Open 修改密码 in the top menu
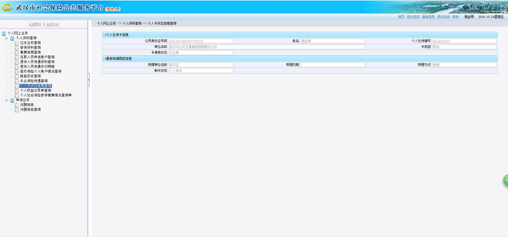Image resolution: width=508 pixels, height=237 pixels. coord(413,17)
